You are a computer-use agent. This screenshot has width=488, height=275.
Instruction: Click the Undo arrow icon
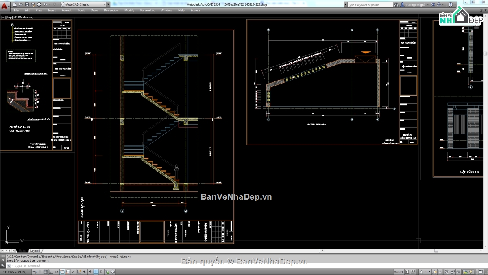coord(45,4)
